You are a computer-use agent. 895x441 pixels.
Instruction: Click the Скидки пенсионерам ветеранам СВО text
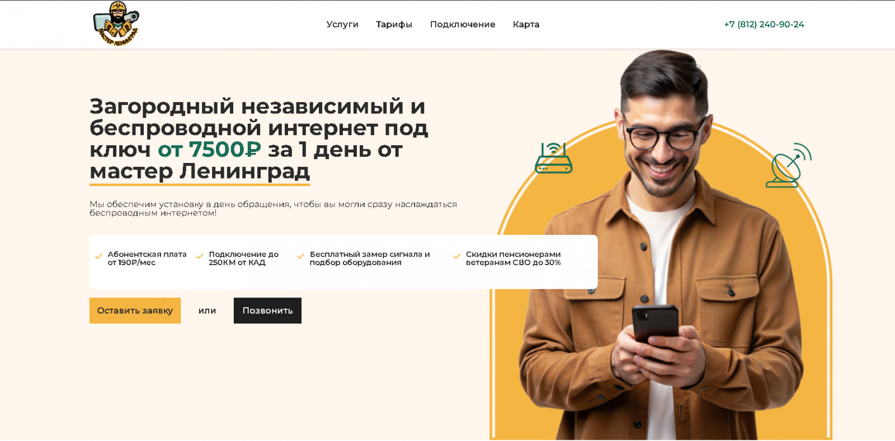point(514,258)
